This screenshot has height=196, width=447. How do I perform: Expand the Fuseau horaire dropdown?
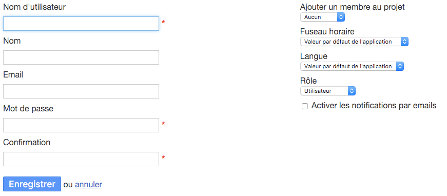354,42
